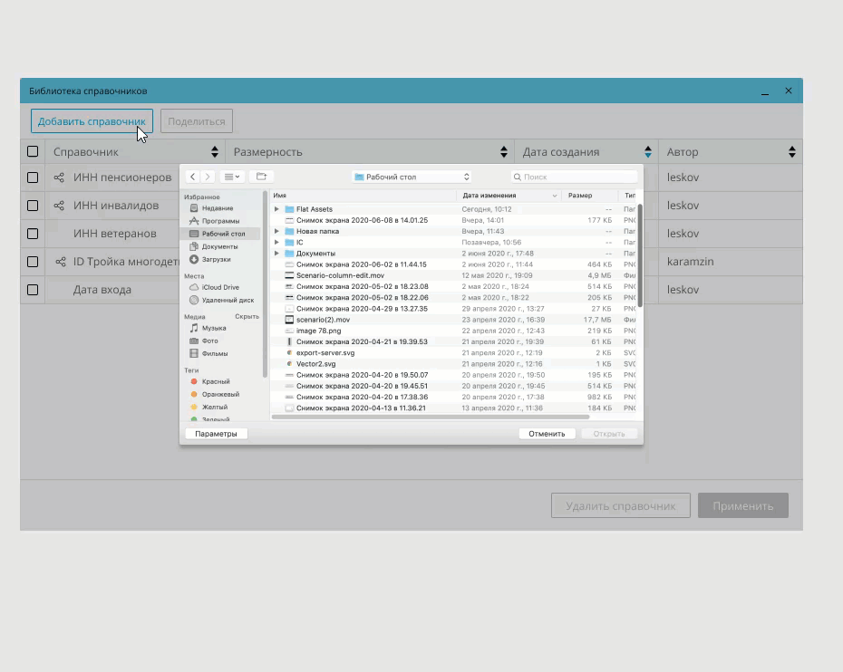Select Загрузки folder in the sidebar
843x672 pixels.
click(216, 259)
